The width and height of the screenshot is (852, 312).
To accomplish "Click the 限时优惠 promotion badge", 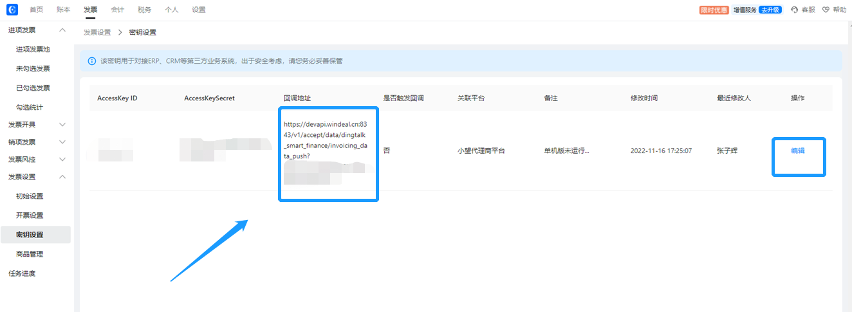I will (714, 10).
